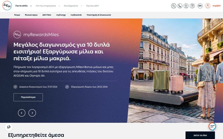Open the chat bubble widget

coord(212,126)
